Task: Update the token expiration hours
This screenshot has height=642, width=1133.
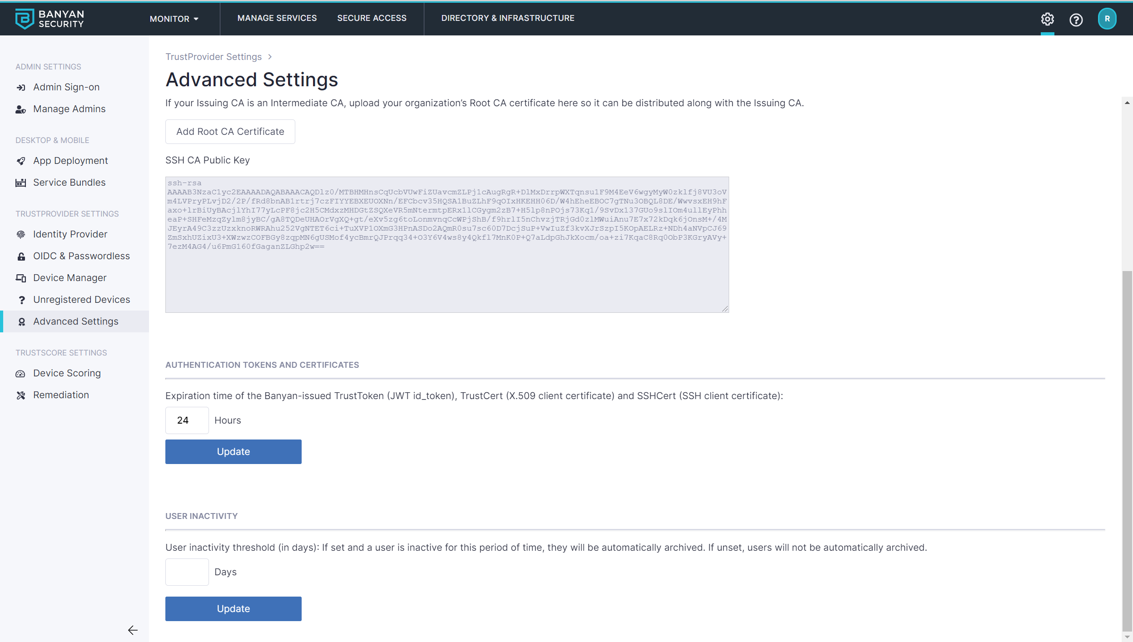Action: pyautogui.click(x=233, y=451)
